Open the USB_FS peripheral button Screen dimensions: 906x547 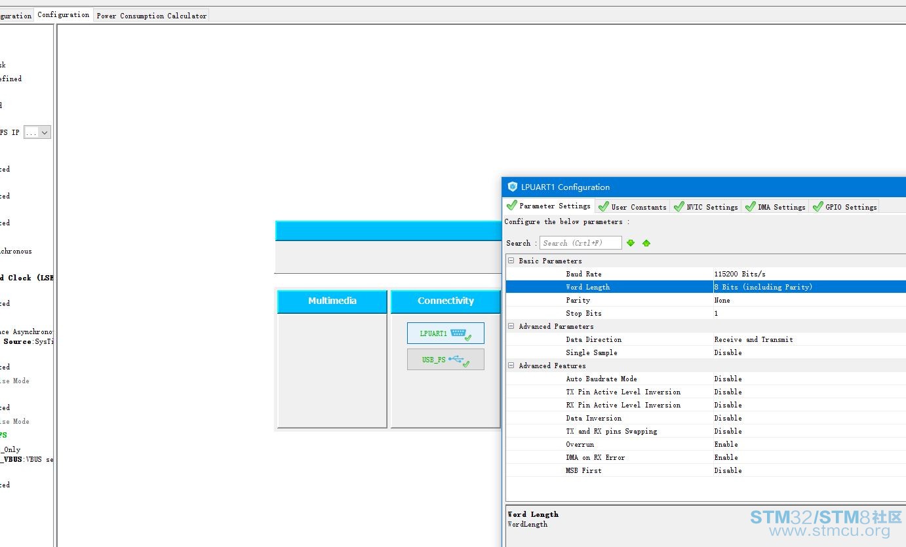(446, 359)
